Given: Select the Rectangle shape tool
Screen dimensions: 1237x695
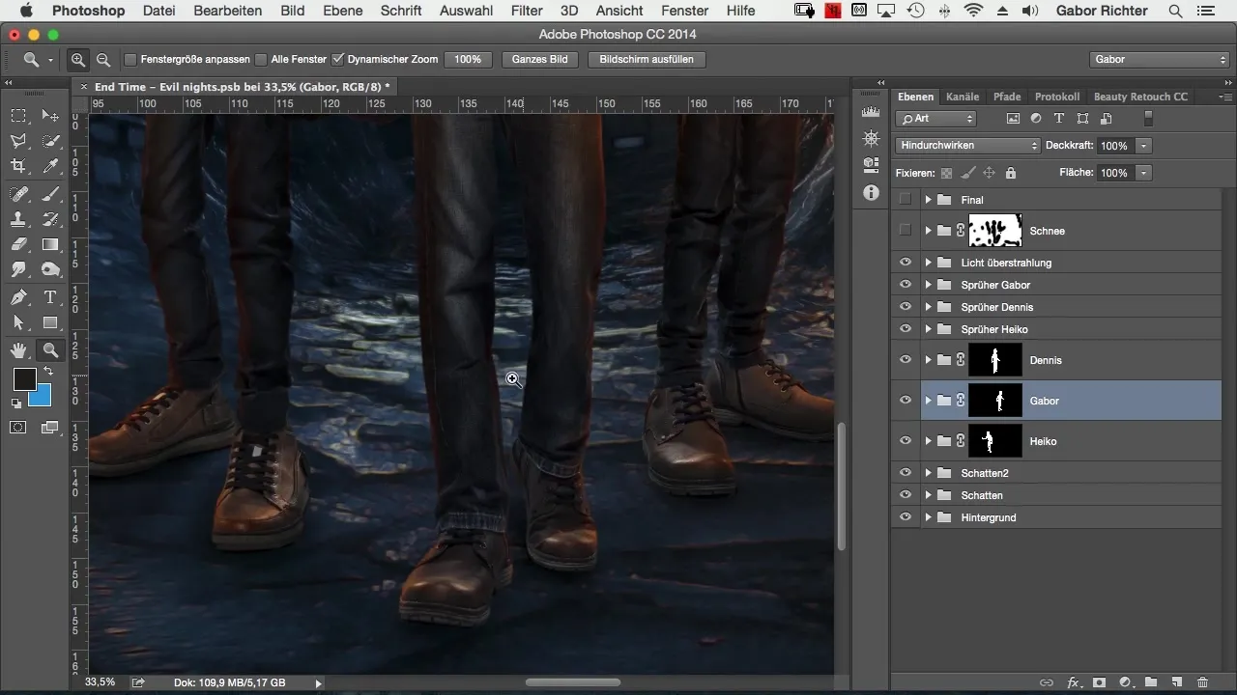Looking at the screenshot, I should pyautogui.click(x=51, y=322).
